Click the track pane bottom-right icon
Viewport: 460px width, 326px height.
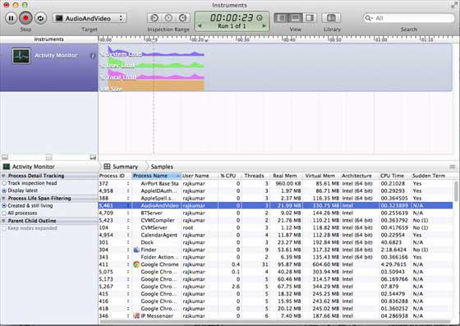tap(93, 158)
